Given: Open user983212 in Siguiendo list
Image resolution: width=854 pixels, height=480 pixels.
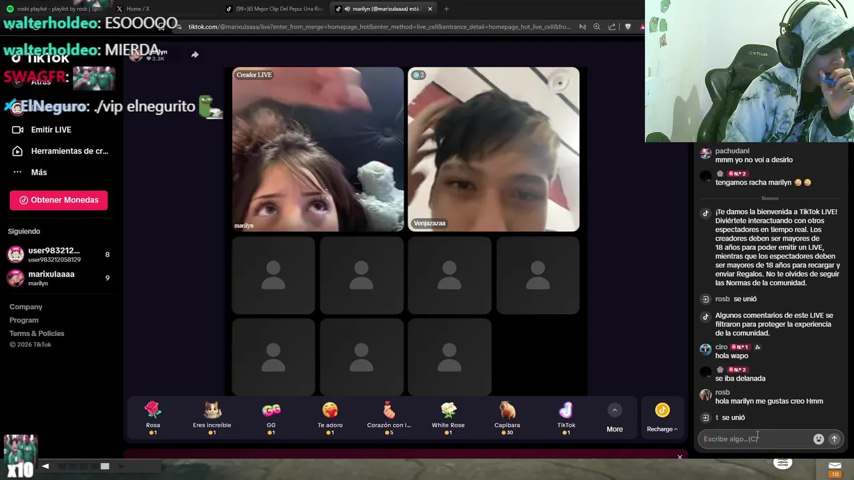Looking at the screenshot, I should click(x=59, y=255).
